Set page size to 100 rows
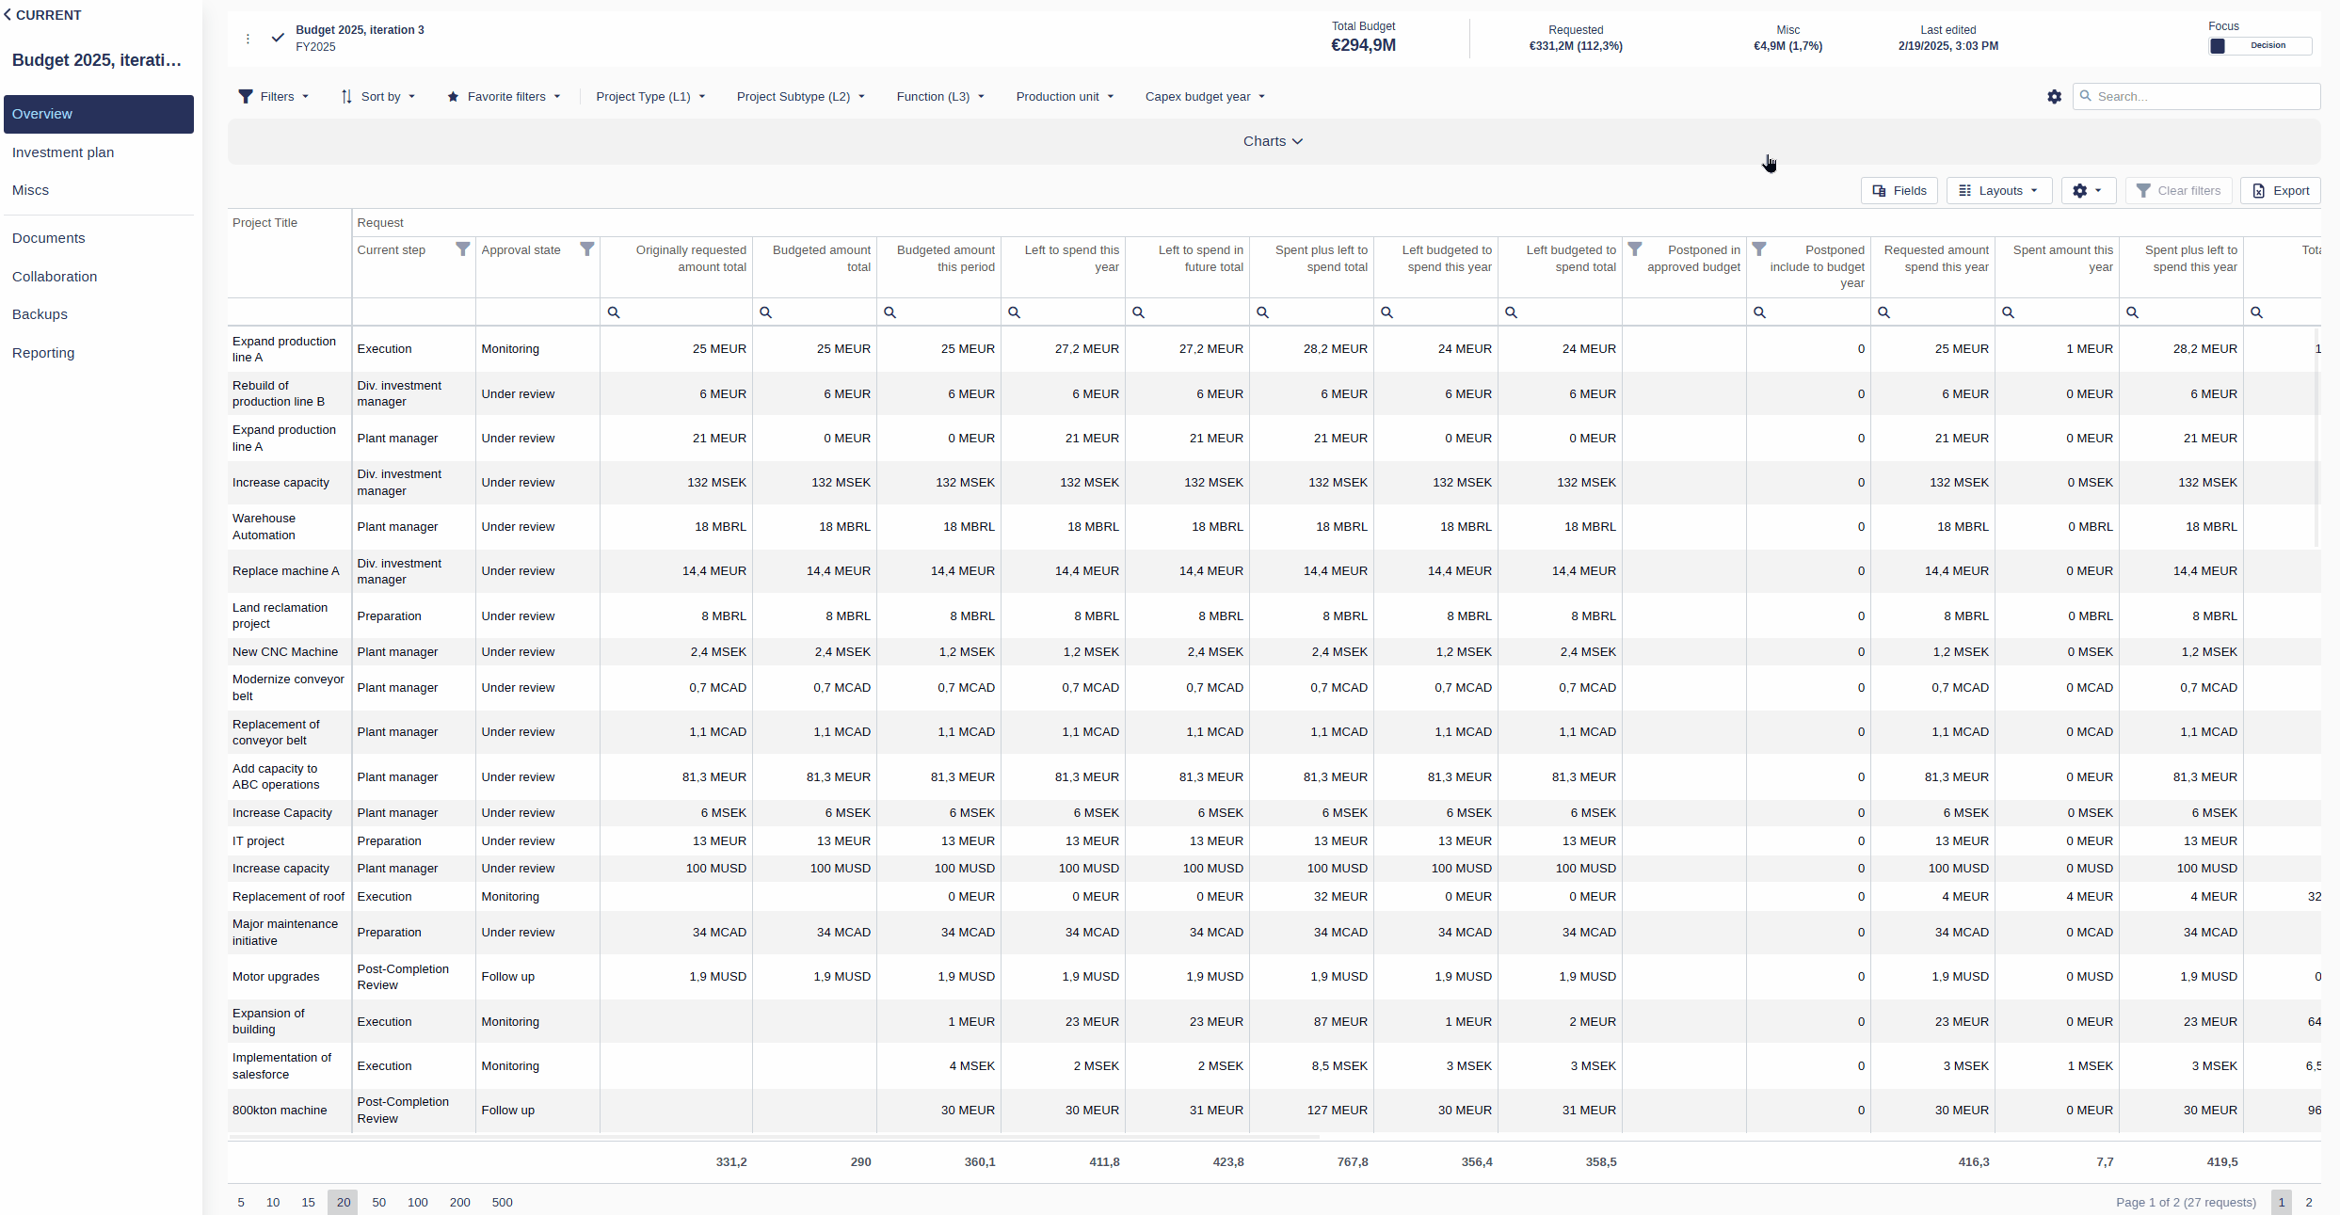Screen dimensions: 2340x1215 tap(418, 1202)
